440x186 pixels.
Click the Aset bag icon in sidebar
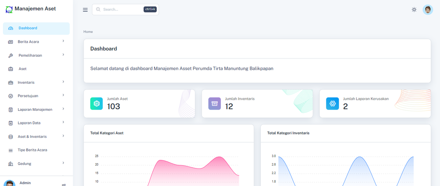11,69
